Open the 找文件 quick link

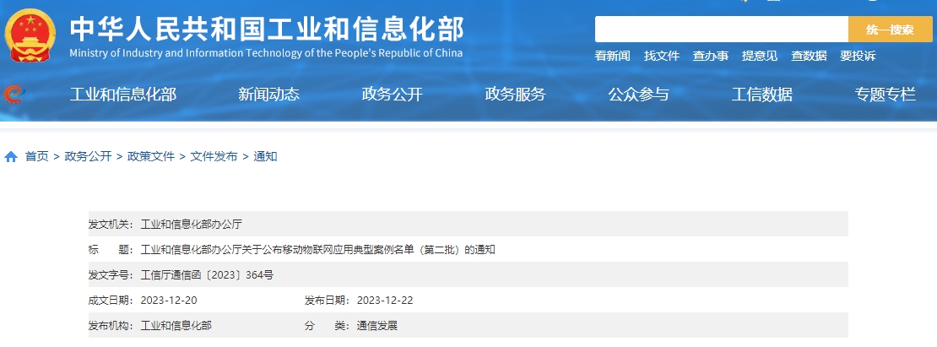[662, 56]
